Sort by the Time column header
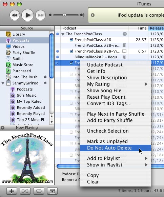Screen dimensions: 164x197 [x=138, y=28]
